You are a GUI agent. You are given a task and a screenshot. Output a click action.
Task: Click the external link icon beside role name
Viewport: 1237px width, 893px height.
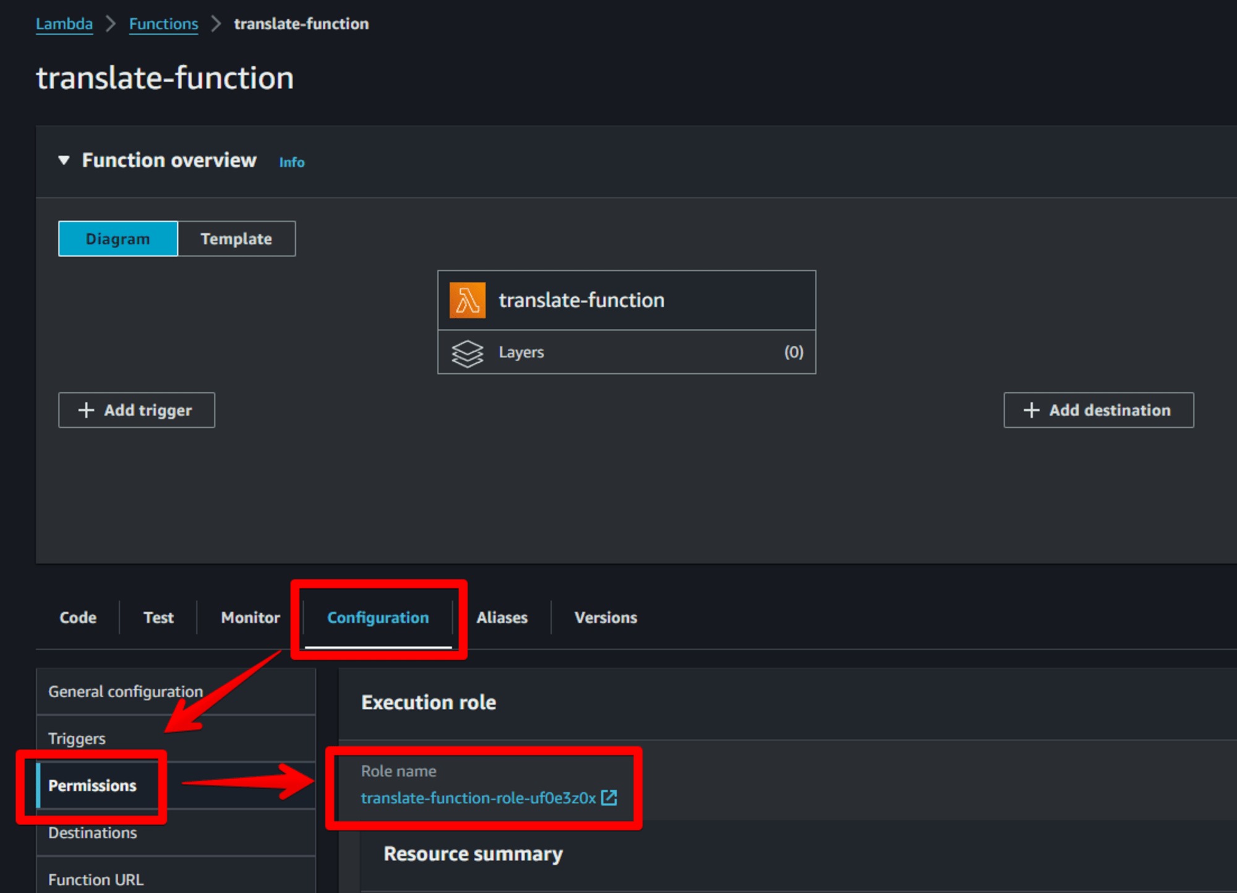pyautogui.click(x=609, y=797)
